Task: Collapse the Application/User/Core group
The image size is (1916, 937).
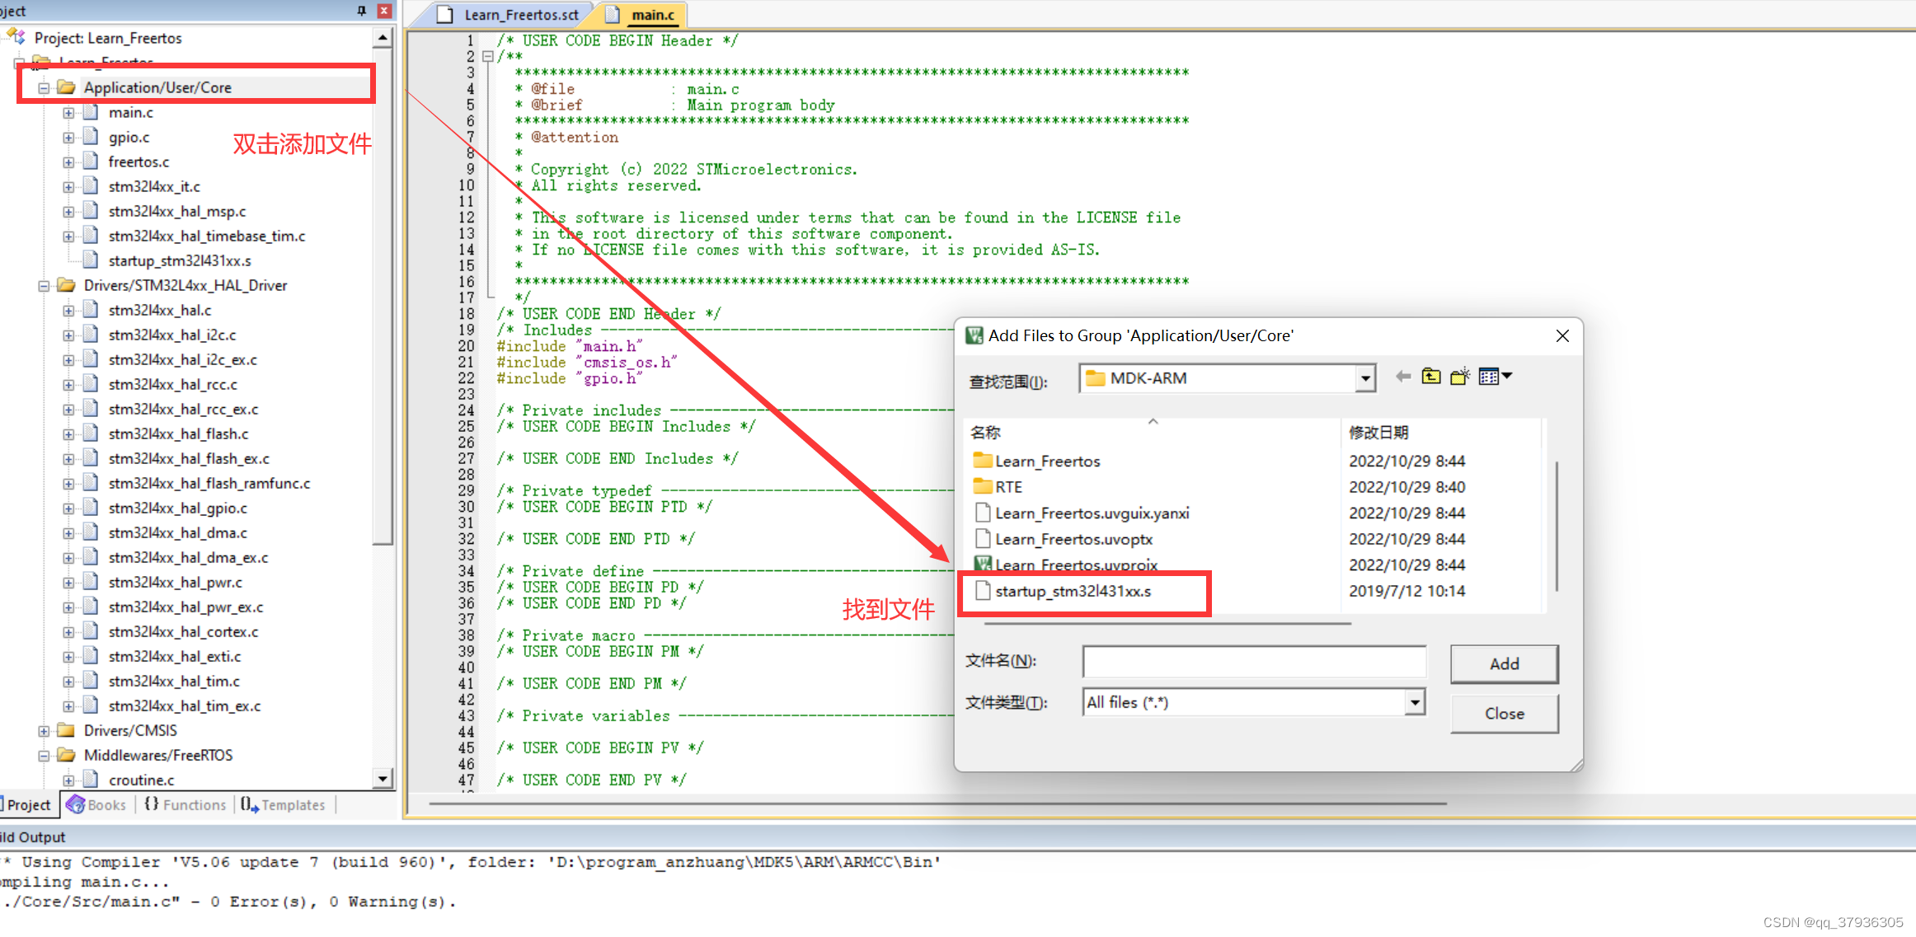Action: tap(44, 88)
